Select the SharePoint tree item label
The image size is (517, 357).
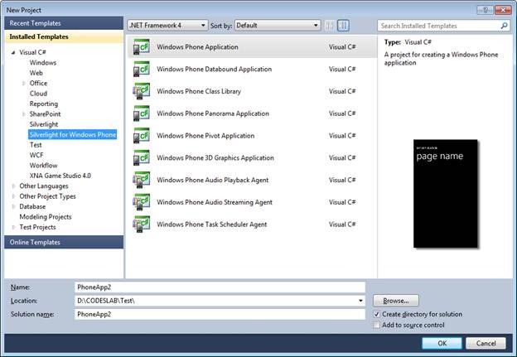[46, 114]
